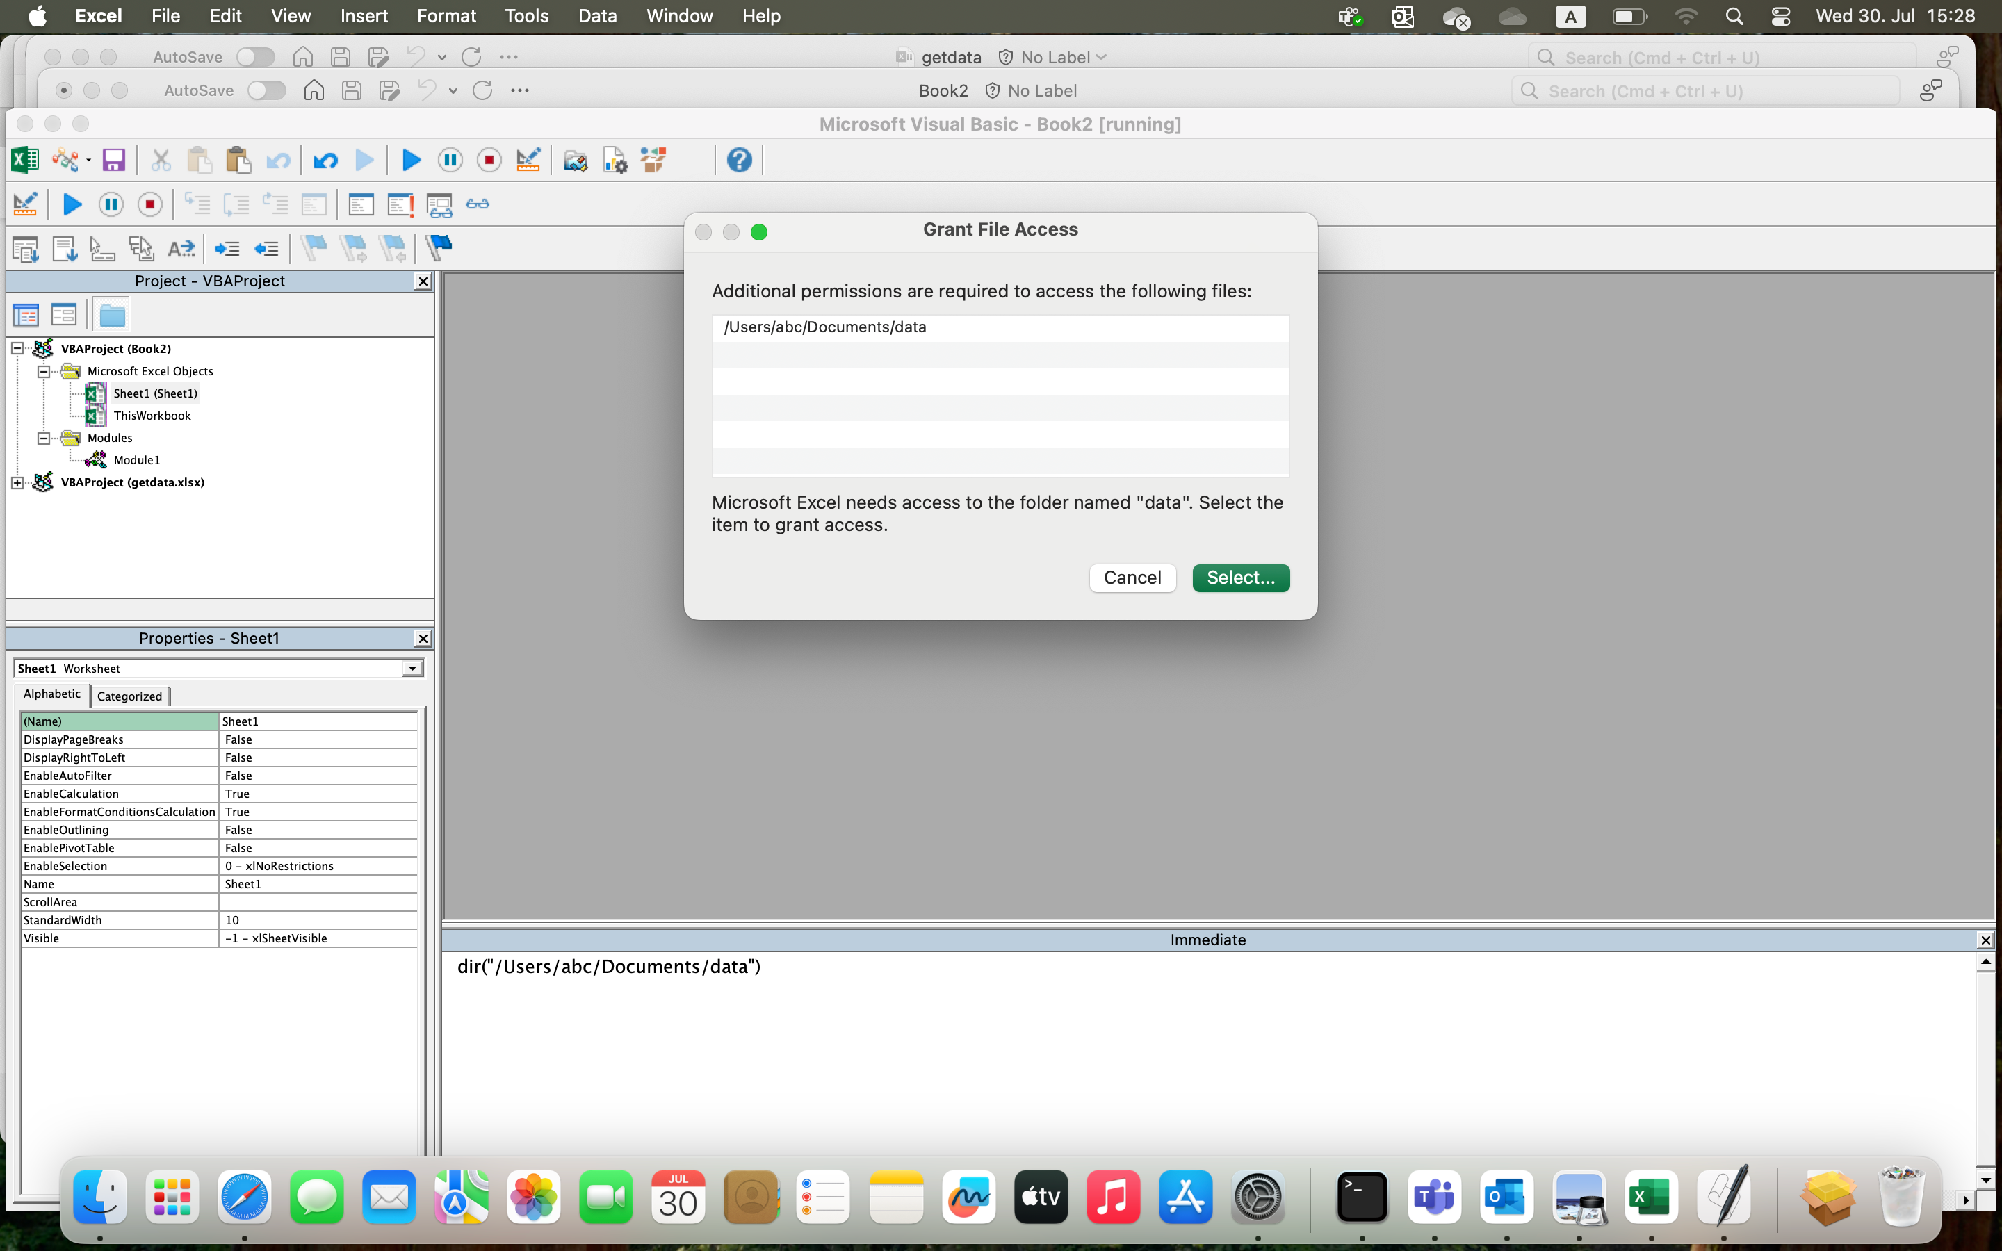Select Module1 in project tree
Image resolution: width=2002 pixels, height=1251 pixels.
[x=136, y=460]
